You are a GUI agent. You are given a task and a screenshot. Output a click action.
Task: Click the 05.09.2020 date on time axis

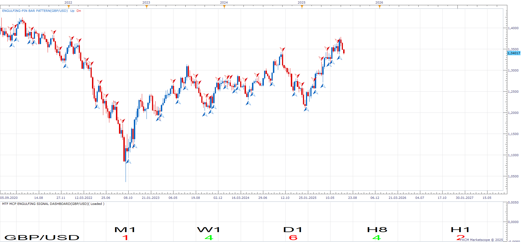point(9,198)
